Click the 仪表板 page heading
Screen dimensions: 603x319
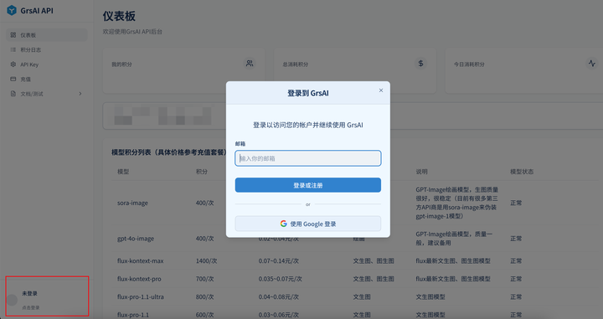[x=119, y=16]
